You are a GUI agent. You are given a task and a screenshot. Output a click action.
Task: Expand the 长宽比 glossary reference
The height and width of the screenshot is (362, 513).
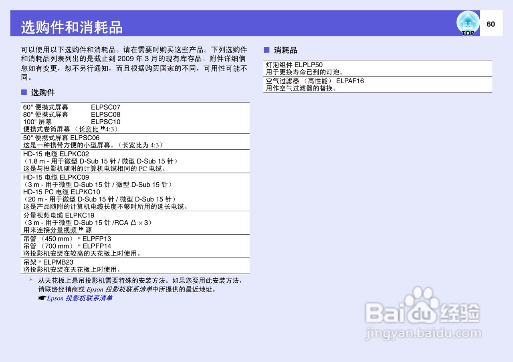[x=90, y=129]
